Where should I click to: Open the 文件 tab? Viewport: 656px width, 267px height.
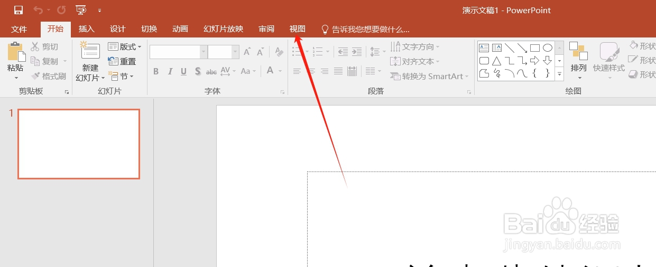[x=19, y=29]
